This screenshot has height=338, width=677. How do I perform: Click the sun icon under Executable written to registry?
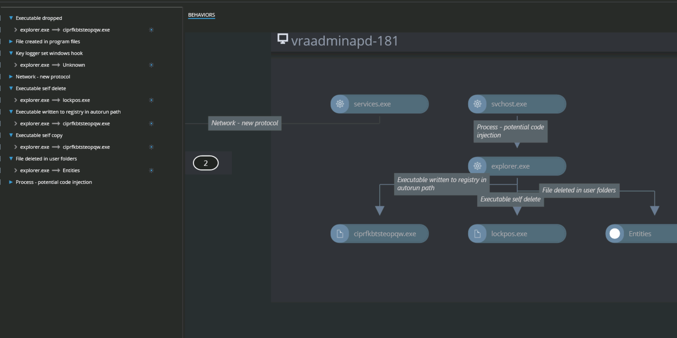point(151,123)
